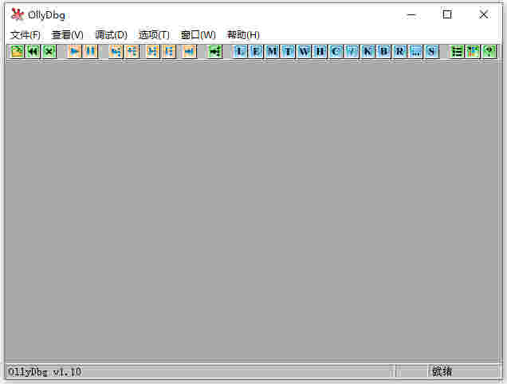The width and height of the screenshot is (507, 384).
Task: Show CPU window via C icon
Action: coord(336,51)
